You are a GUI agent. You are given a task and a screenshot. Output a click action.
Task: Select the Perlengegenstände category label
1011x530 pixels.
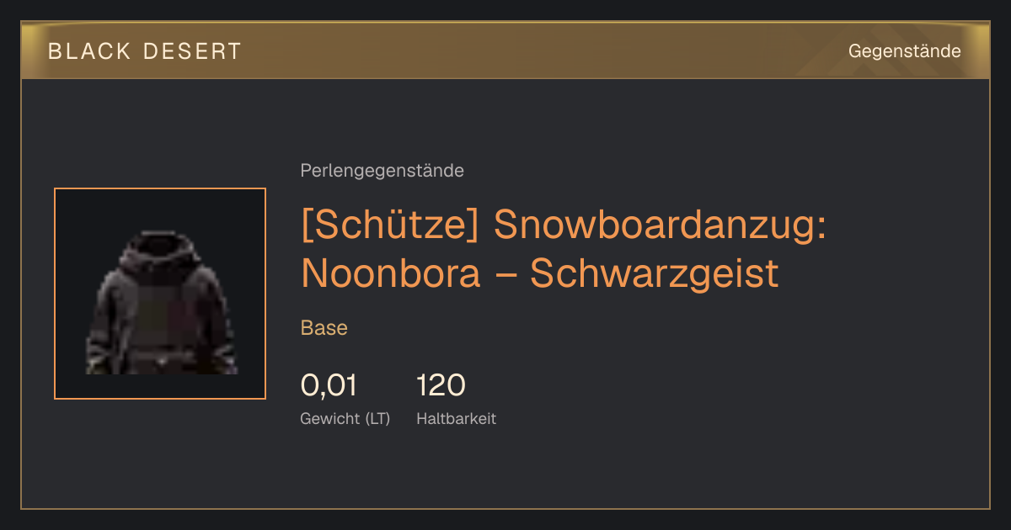[382, 171]
